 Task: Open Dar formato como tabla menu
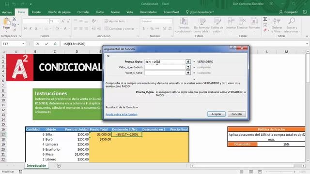[x=201, y=25]
